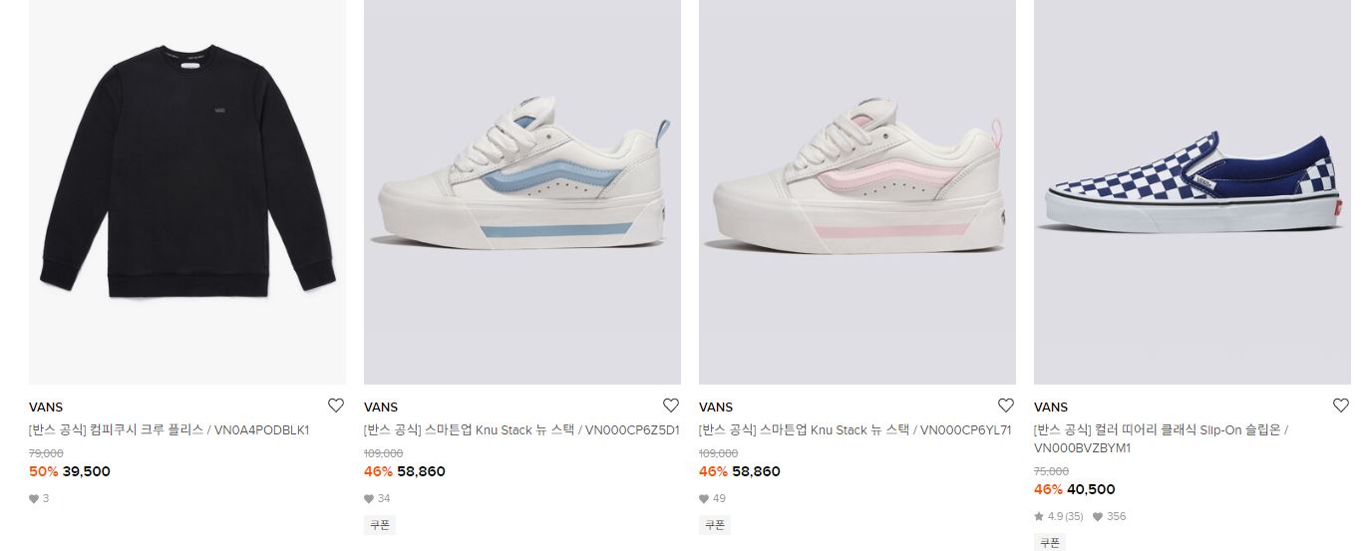Open the blue stripe Knu Stack sneaker image
The image size is (1363, 551).
pos(522,192)
